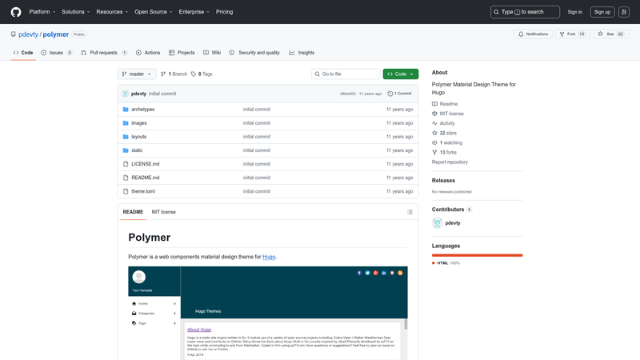Click the Sign up button
The height and width of the screenshot is (360, 640).
click(x=602, y=12)
